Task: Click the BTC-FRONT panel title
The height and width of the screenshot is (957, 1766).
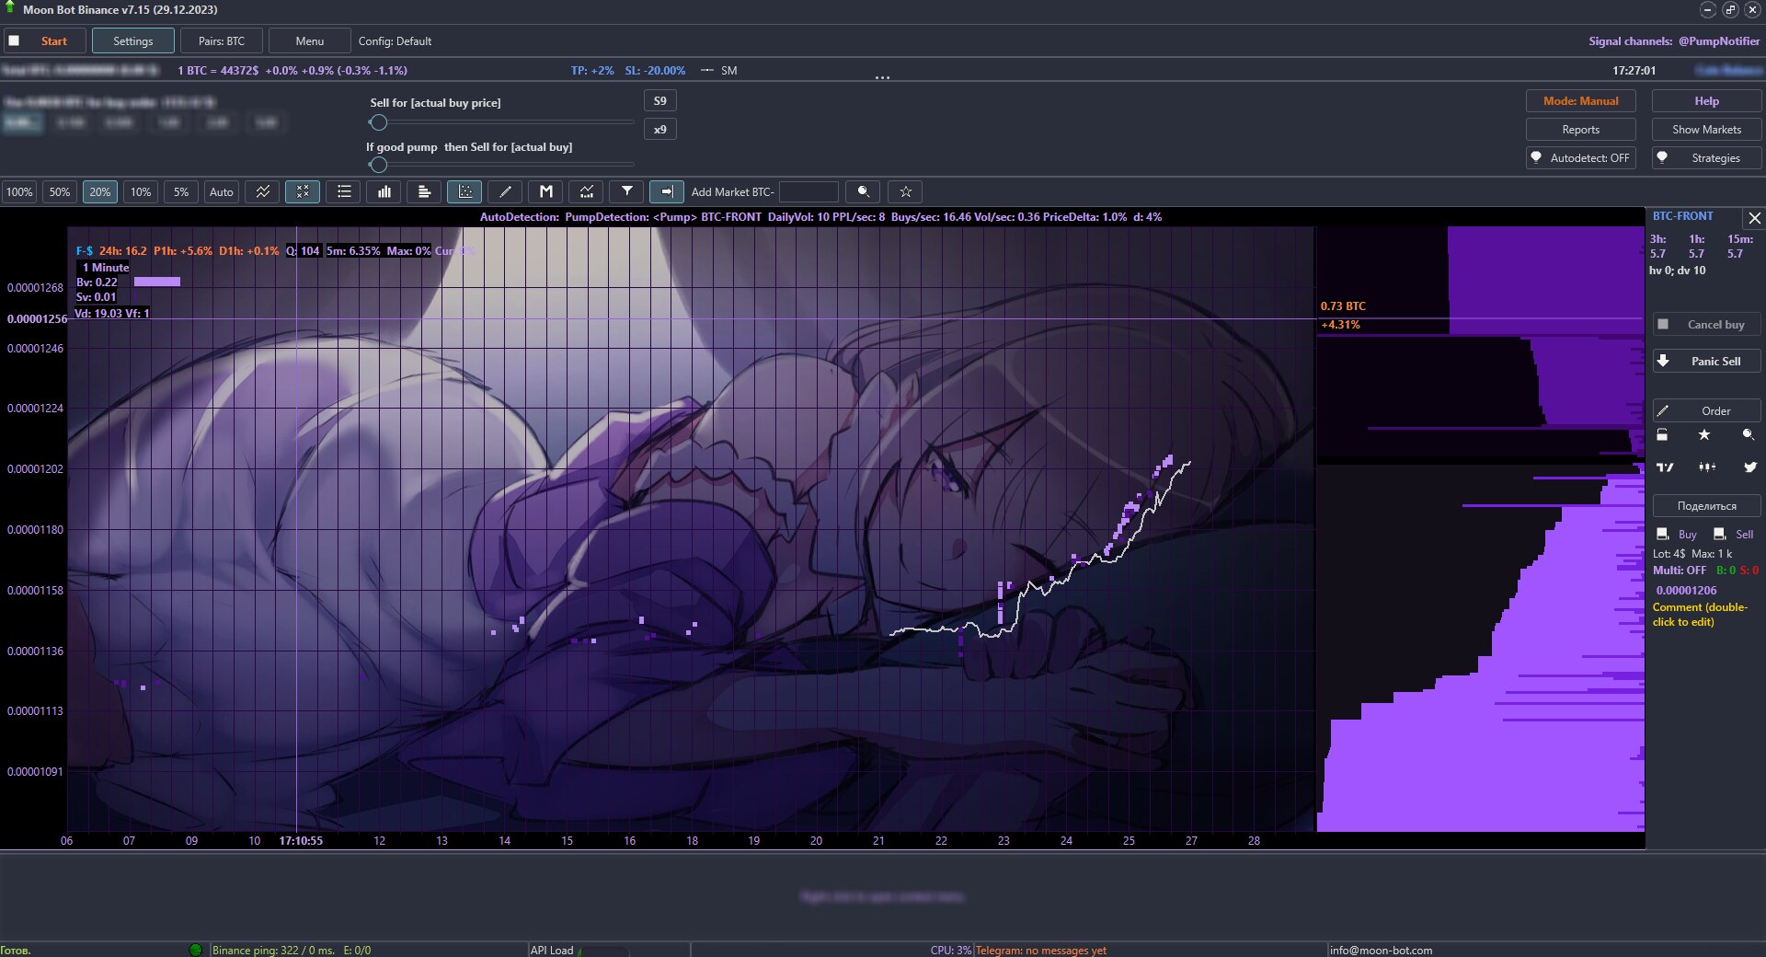Action: [x=1682, y=216]
